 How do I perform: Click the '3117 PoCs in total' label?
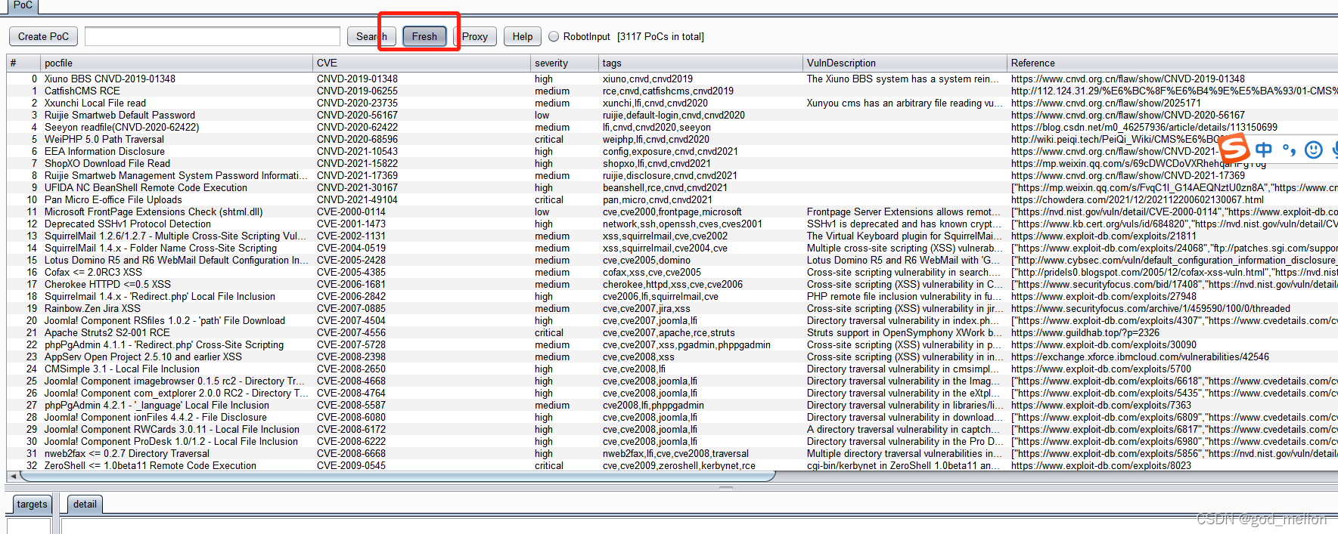click(660, 36)
